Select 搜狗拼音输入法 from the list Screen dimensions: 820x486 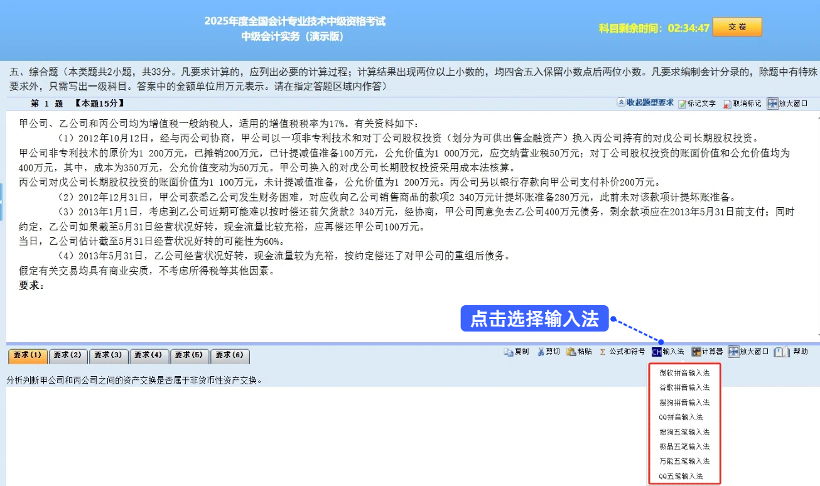point(684,402)
